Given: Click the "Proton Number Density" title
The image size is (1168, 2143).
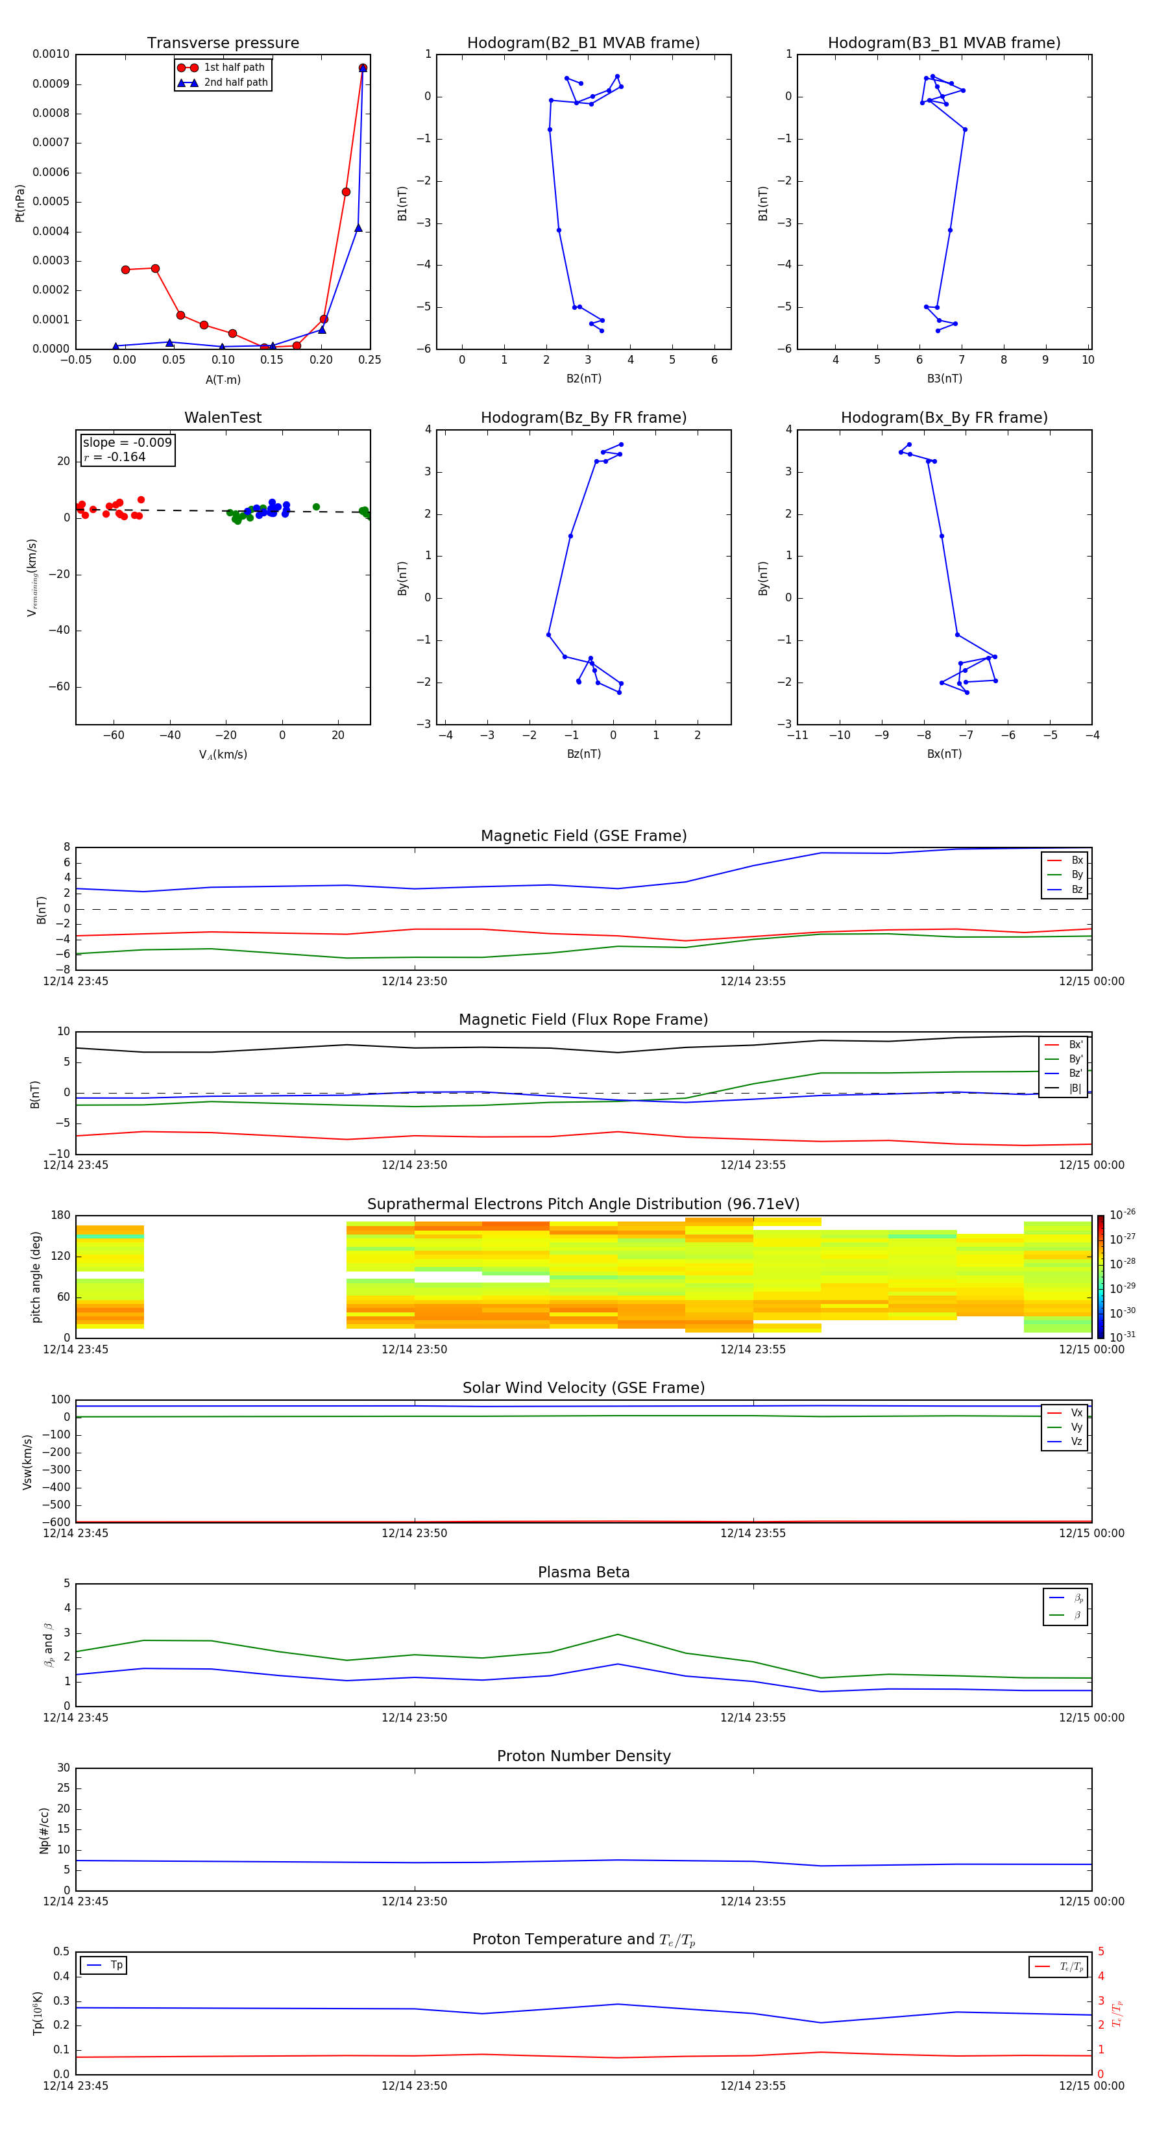Looking at the screenshot, I should click(583, 1756).
